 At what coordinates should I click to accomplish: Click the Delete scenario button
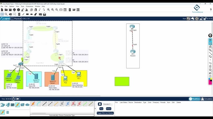tap(109, 109)
